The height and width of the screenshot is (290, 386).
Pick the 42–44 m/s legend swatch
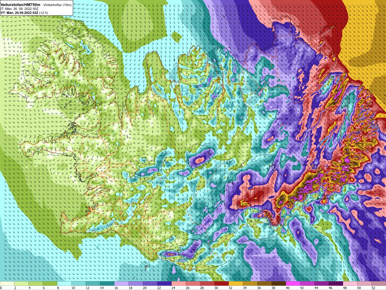308,284
